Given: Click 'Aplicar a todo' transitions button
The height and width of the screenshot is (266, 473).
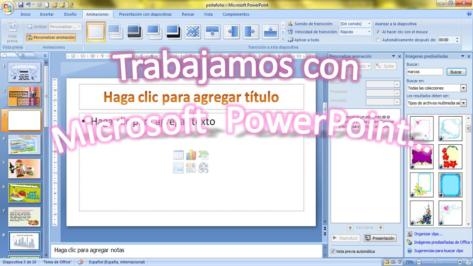Looking at the screenshot, I should click(x=304, y=40).
